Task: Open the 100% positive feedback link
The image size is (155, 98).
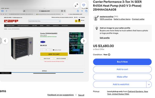Action: pyautogui.click(x=106, y=19)
